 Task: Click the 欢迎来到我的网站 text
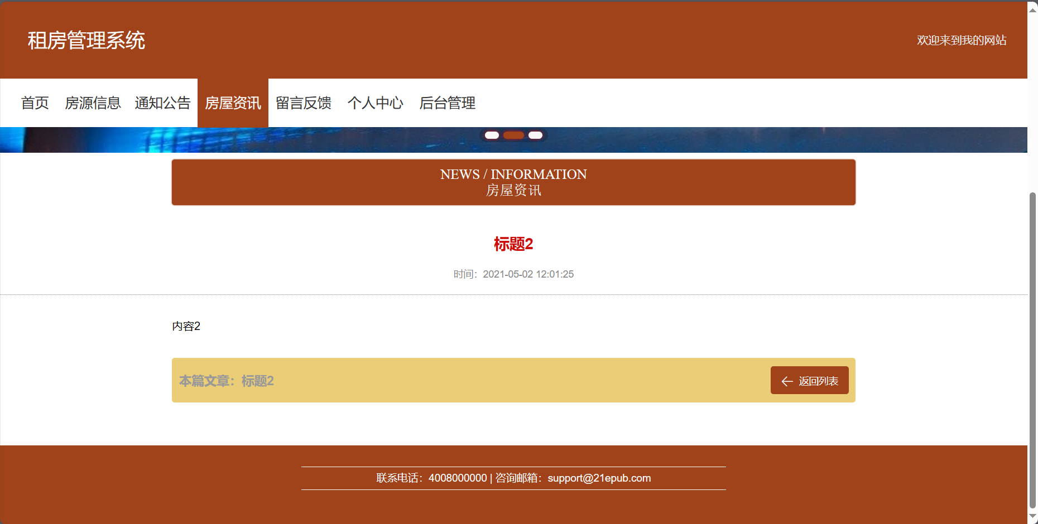[962, 40]
